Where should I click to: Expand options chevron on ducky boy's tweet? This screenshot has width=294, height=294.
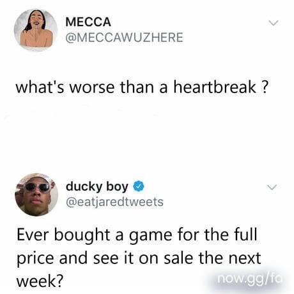pos(272,187)
